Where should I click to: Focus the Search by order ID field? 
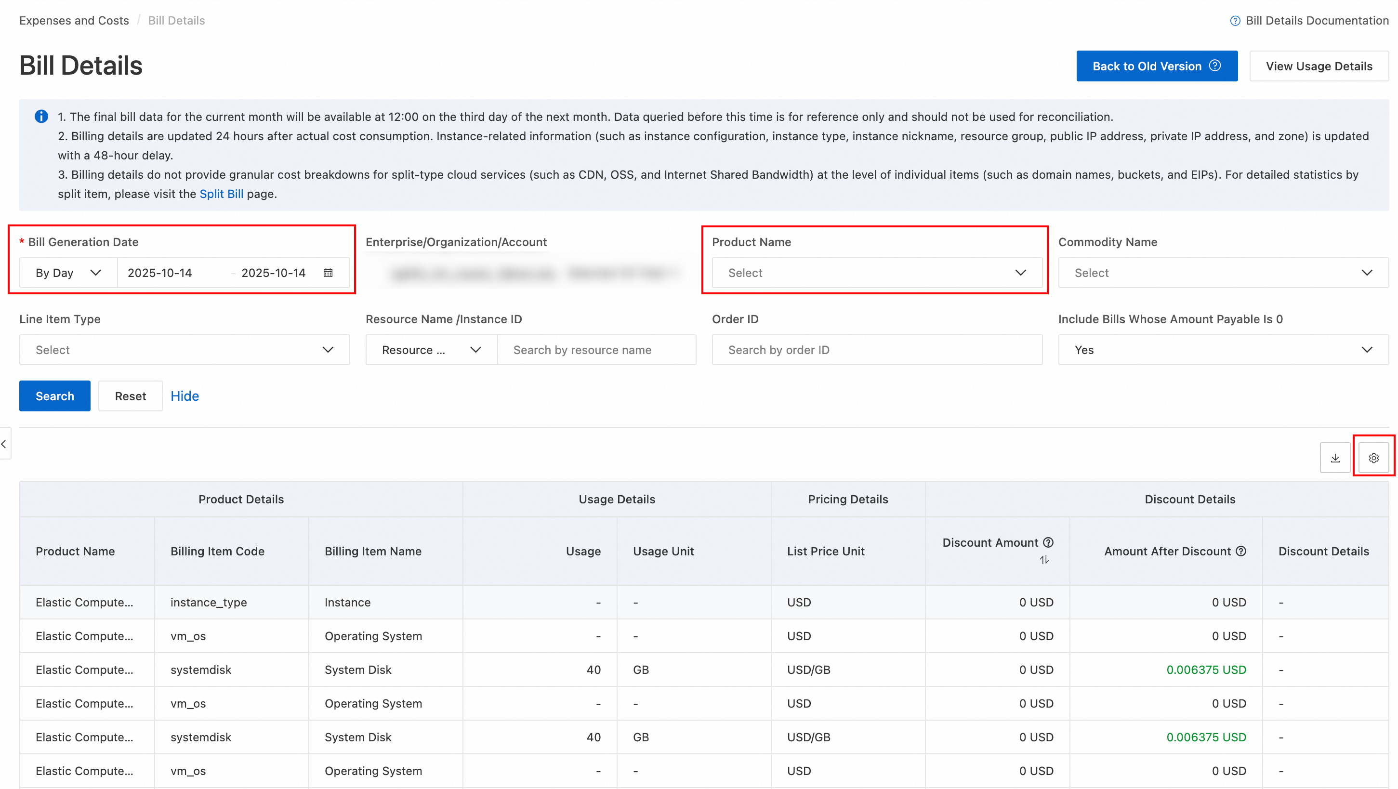[876, 349]
